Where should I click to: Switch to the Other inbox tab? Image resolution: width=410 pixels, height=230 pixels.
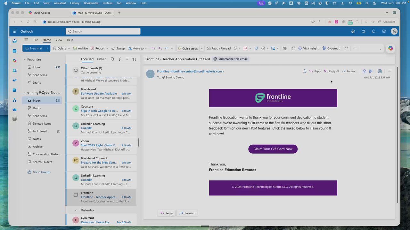(102, 59)
